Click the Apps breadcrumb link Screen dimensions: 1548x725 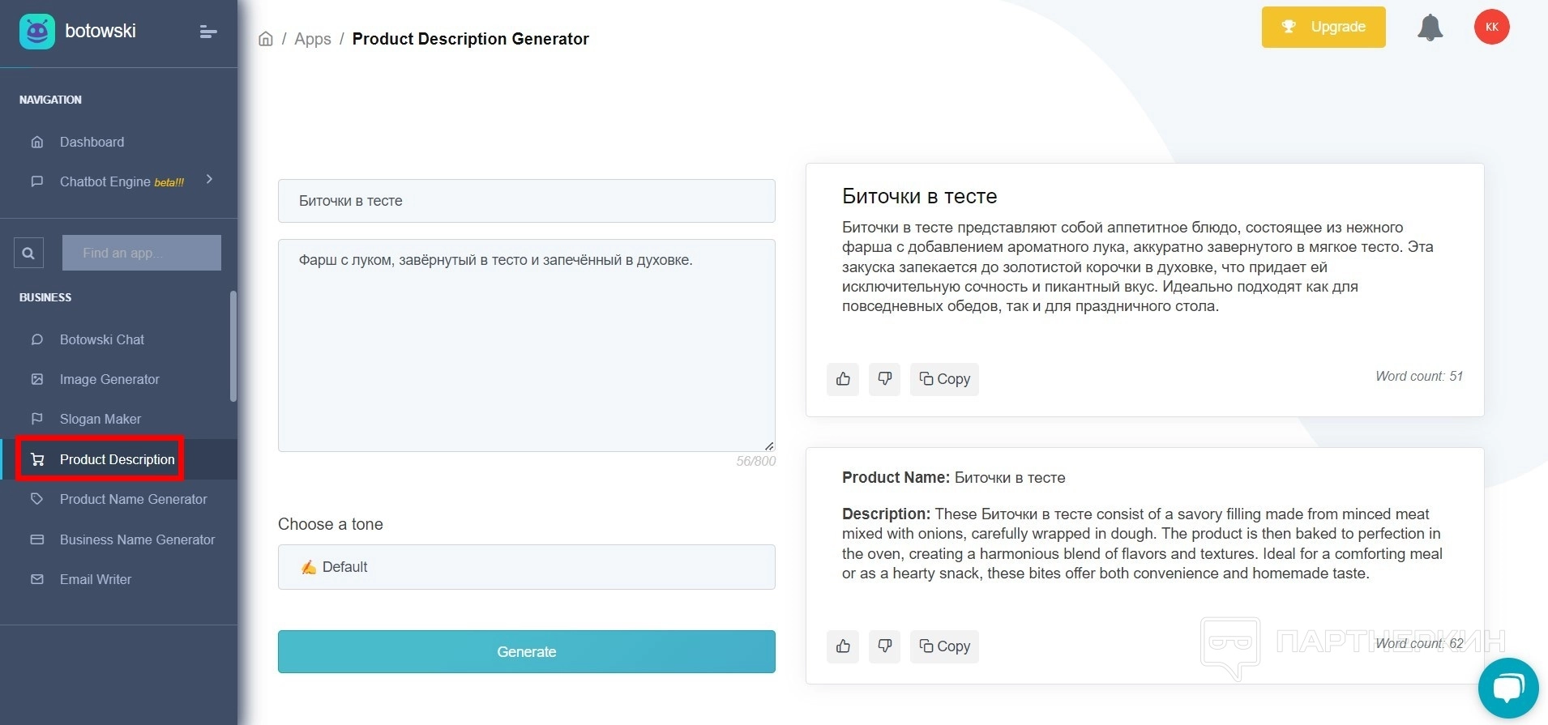[313, 39]
